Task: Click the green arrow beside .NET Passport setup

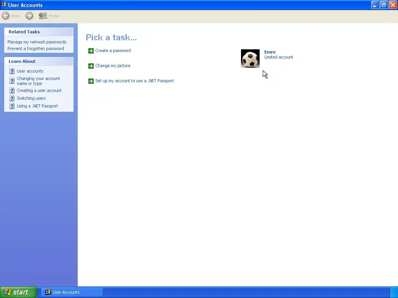Action: click(x=91, y=81)
